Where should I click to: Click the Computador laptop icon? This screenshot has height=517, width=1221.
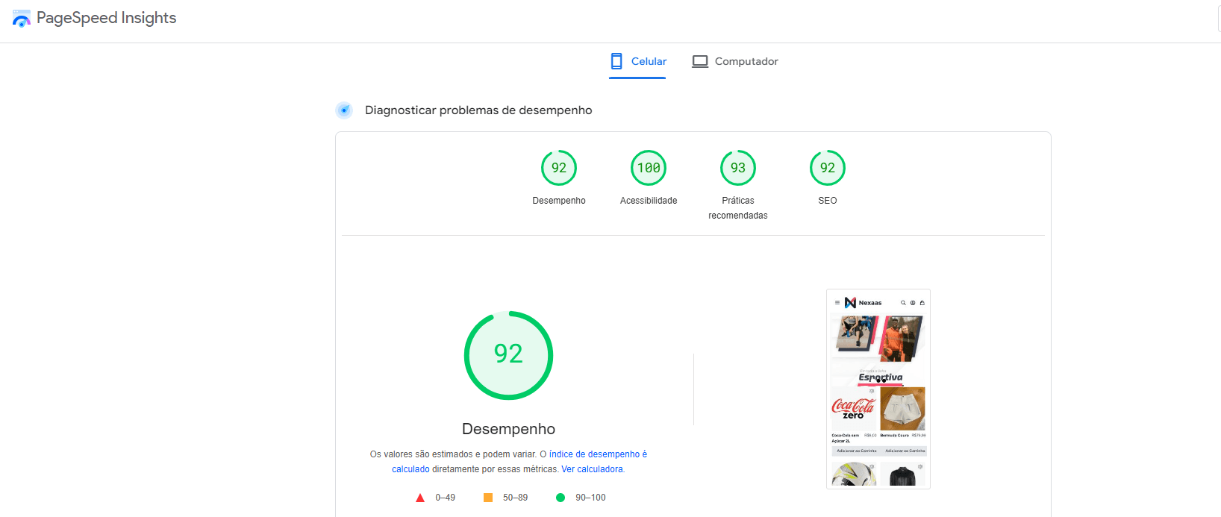(700, 61)
